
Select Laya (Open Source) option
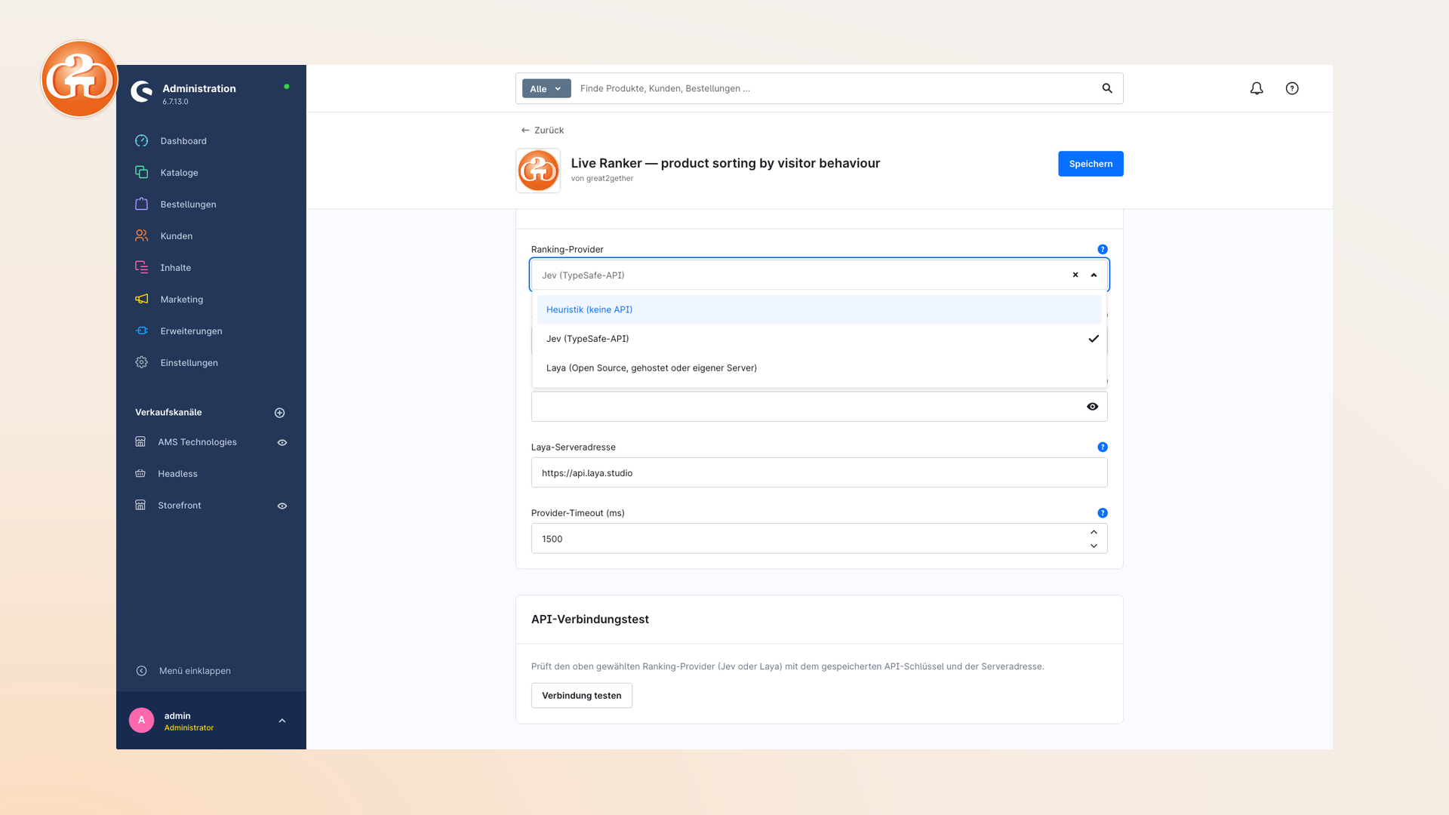pyautogui.click(x=819, y=368)
